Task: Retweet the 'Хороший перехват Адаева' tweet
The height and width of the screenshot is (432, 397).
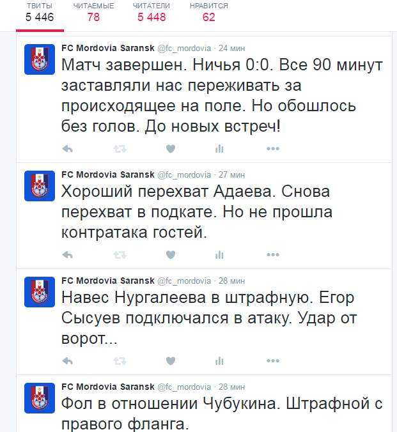Action: 120,255
